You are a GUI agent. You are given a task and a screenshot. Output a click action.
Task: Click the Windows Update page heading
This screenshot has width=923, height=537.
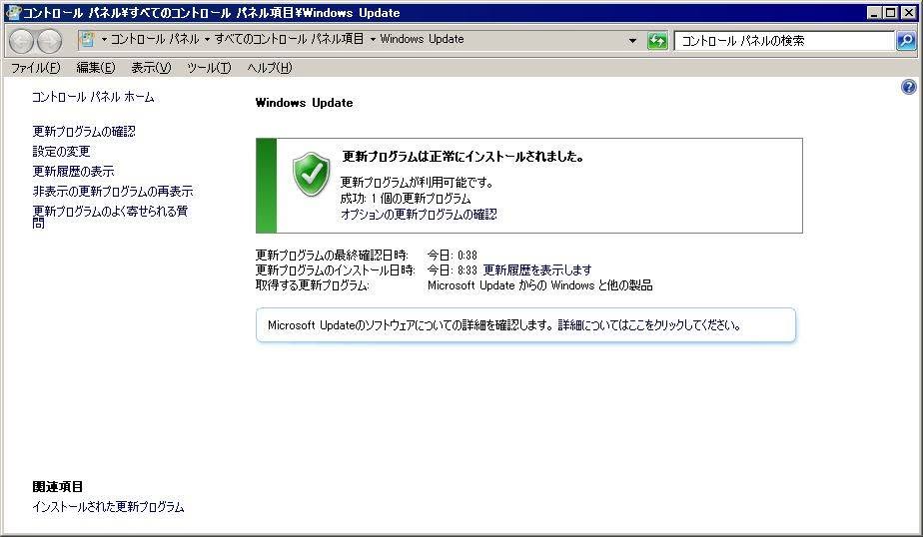(305, 103)
